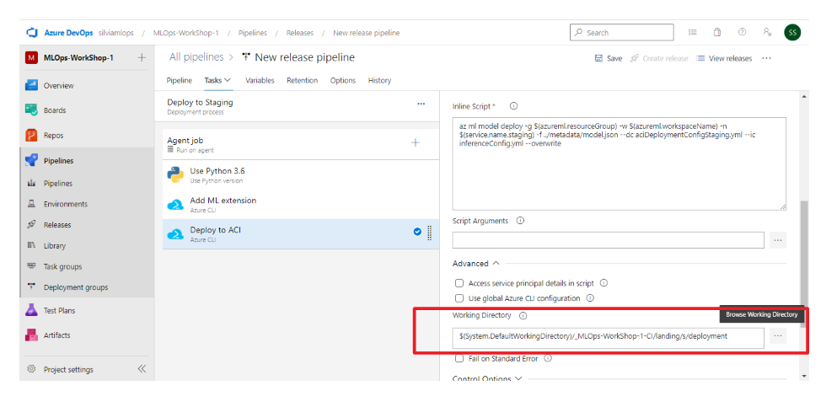Click the MLOps-WorkShop-1 project name
This screenshot has height=407, width=837.
(x=78, y=57)
